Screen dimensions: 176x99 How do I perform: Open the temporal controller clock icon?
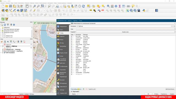[80, 6]
